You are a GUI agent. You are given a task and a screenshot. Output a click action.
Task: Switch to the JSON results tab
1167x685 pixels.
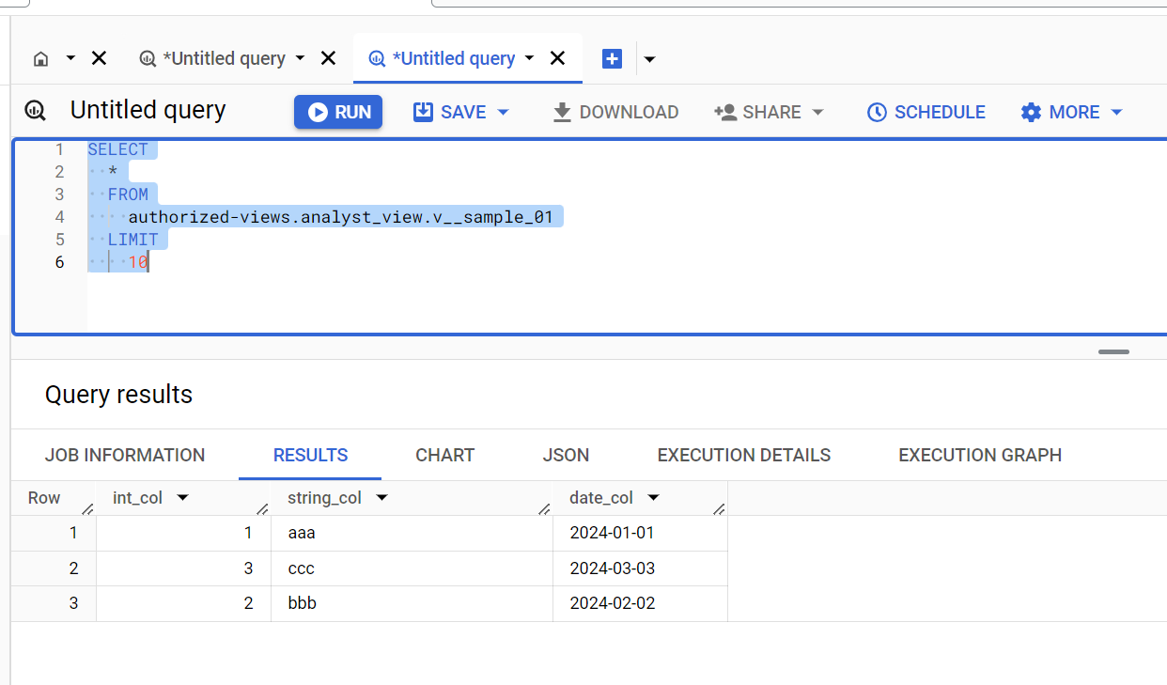(x=566, y=455)
